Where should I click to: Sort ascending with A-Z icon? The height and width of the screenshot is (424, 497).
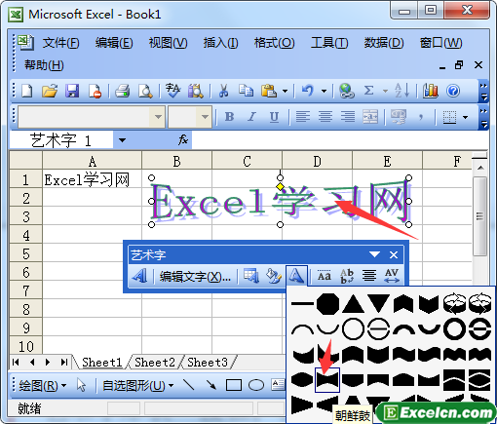click(x=401, y=91)
